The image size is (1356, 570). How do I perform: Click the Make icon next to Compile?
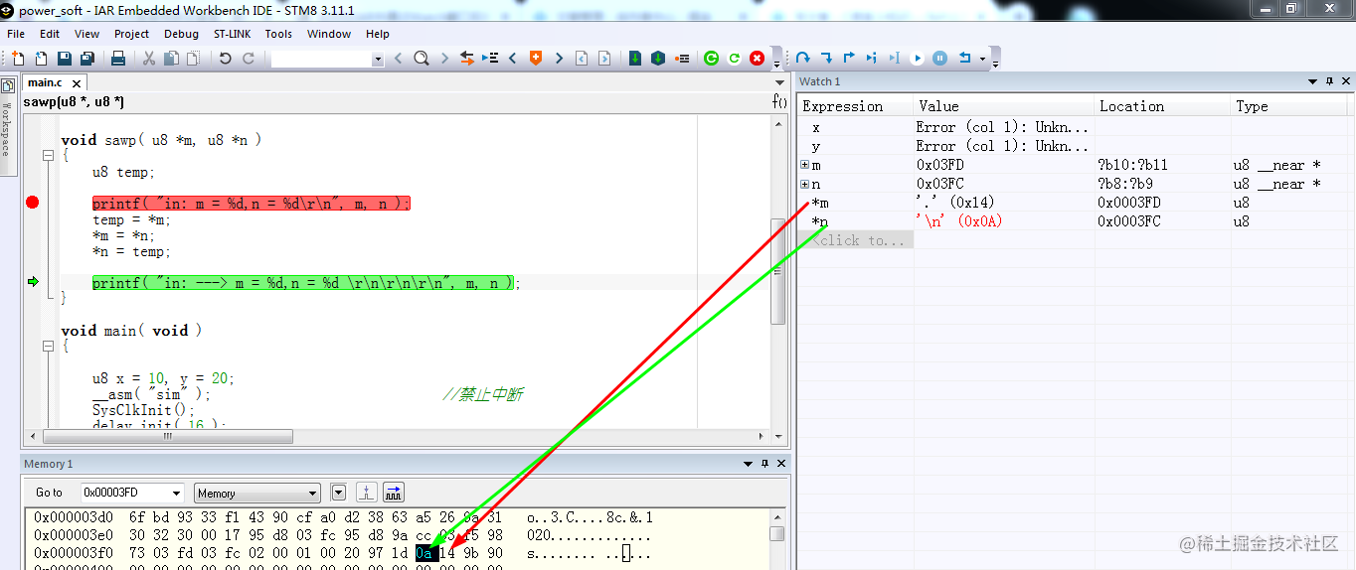point(658,59)
